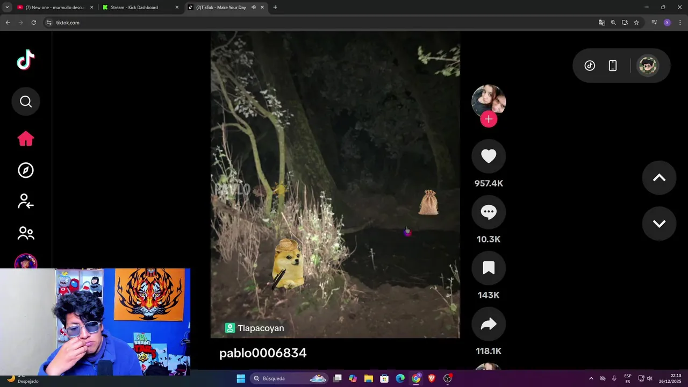Go to previous video with up arrow
This screenshot has width=688, height=387.
659,178
